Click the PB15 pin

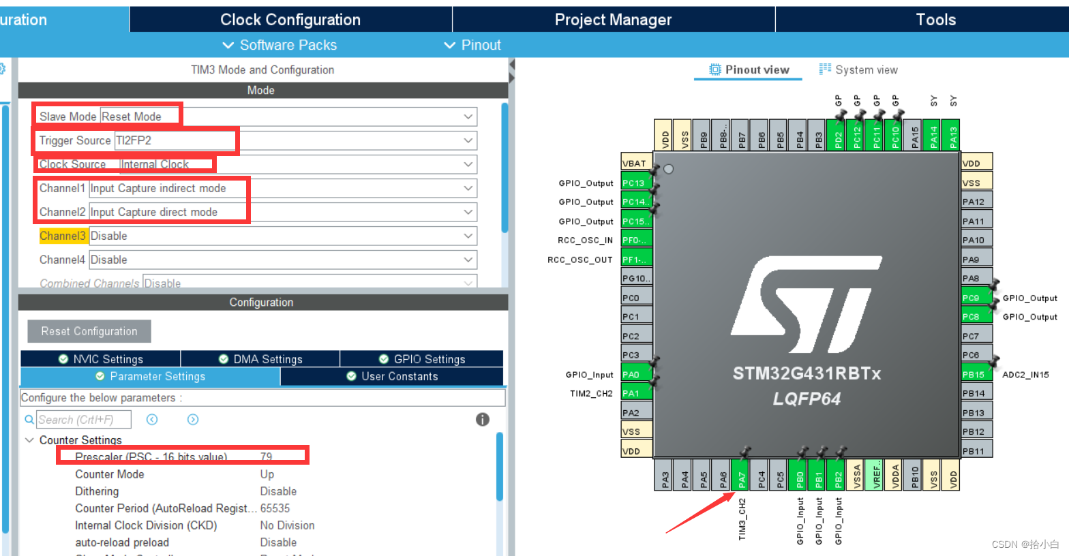pyautogui.click(x=976, y=374)
